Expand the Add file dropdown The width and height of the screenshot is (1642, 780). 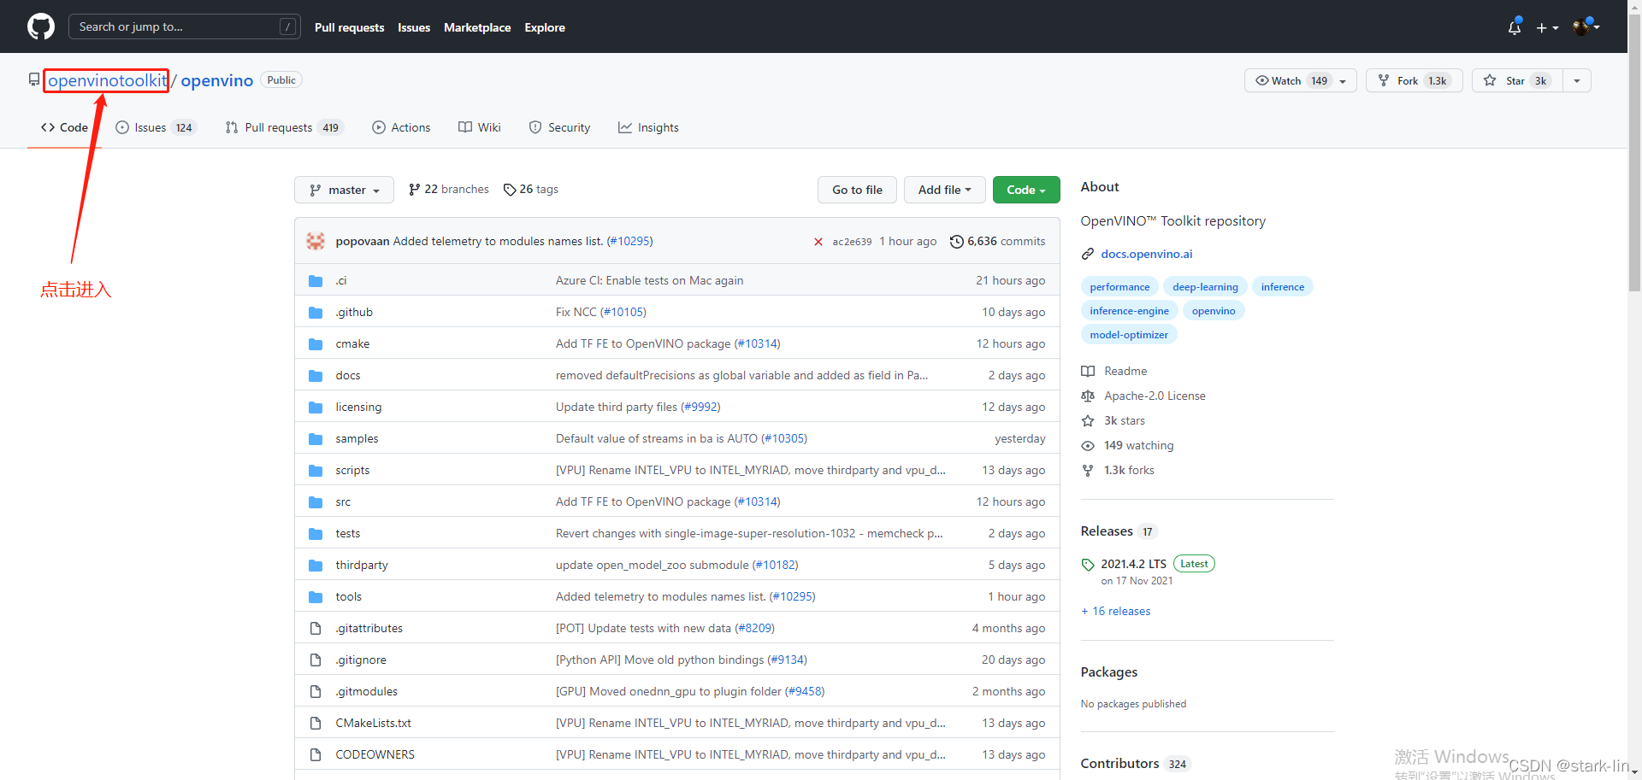coord(945,190)
